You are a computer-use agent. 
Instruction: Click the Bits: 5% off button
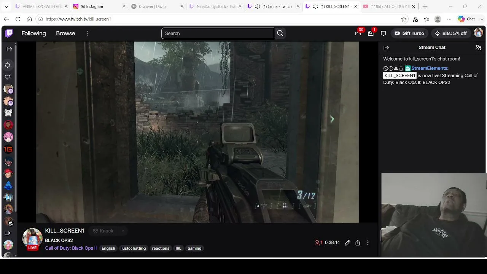pos(451,33)
